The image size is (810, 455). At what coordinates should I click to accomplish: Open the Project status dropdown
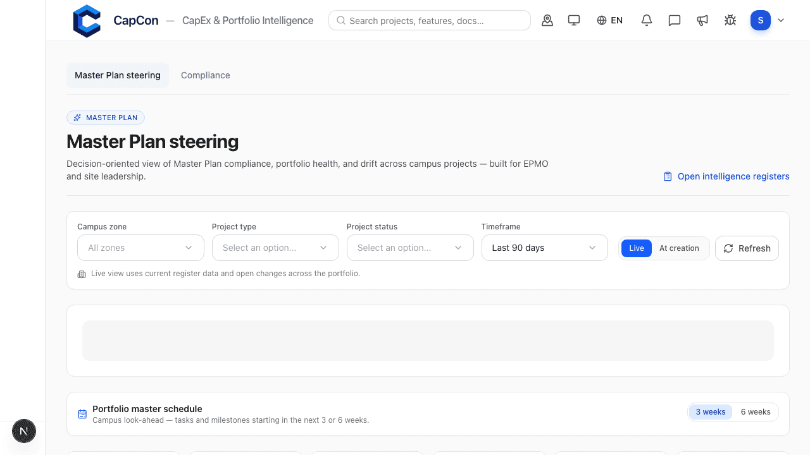pos(410,248)
